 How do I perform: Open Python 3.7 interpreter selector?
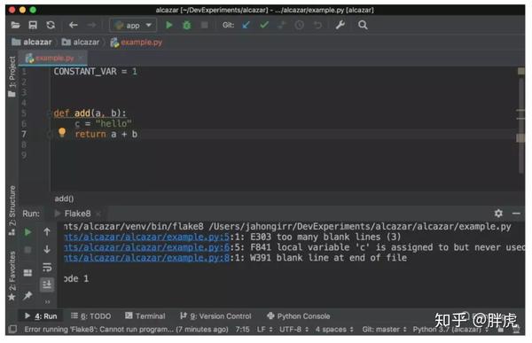450,330
